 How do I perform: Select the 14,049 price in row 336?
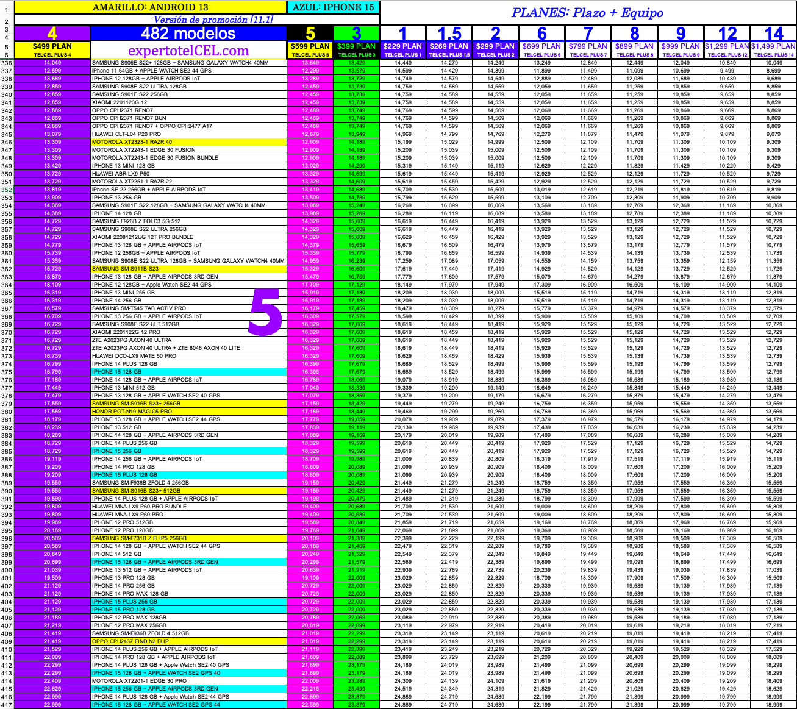tap(52, 63)
